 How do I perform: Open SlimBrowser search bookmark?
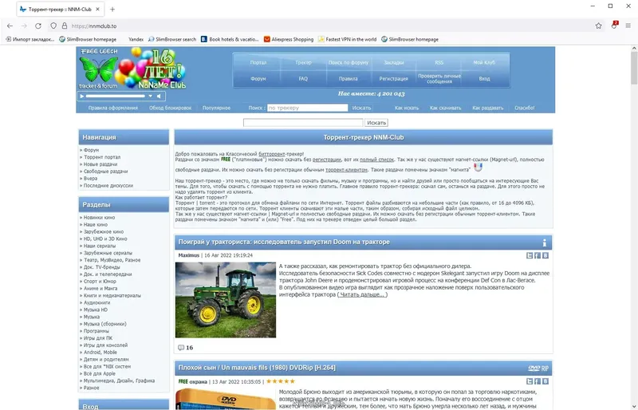coord(172,39)
